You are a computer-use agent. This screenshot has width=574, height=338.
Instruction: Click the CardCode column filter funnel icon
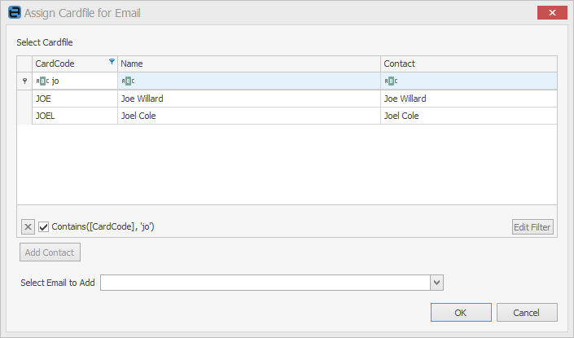point(112,62)
